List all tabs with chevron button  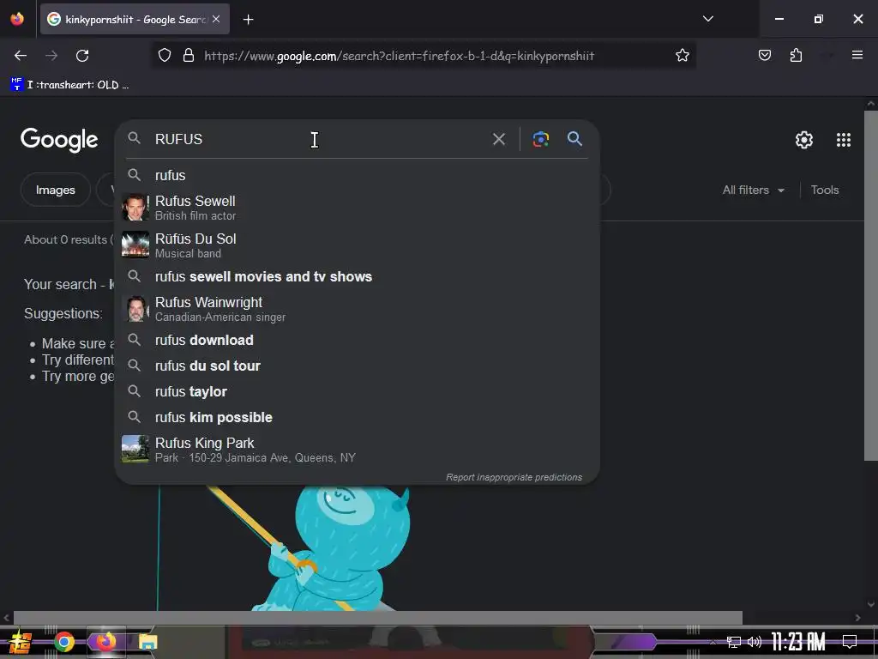(707, 19)
